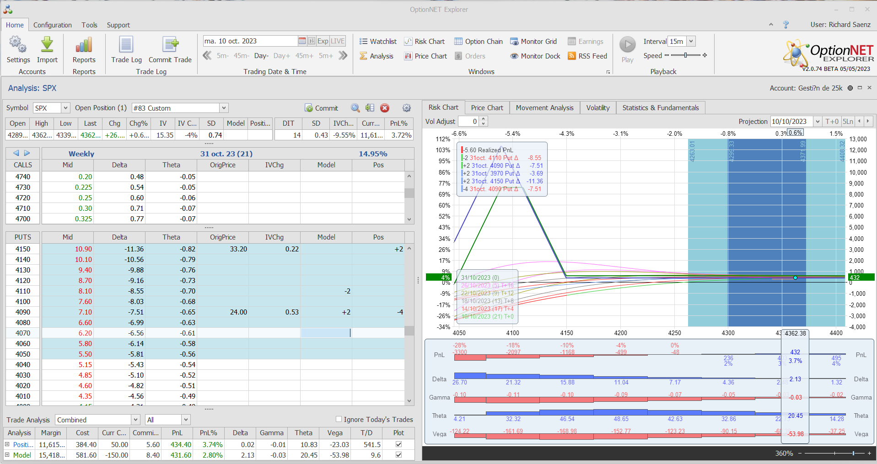Image resolution: width=877 pixels, height=464 pixels.
Task: Toggle Plot checkbox for Model row
Action: (398, 455)
